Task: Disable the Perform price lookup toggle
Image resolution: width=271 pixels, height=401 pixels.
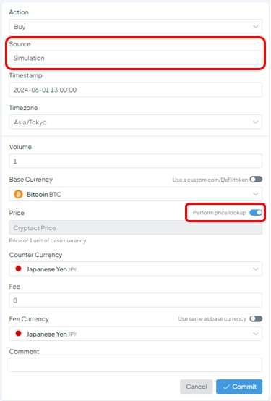Action: coord(256,213)
